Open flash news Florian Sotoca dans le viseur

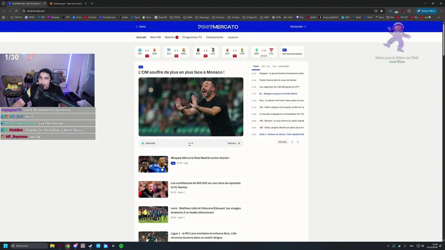(278, 80)
